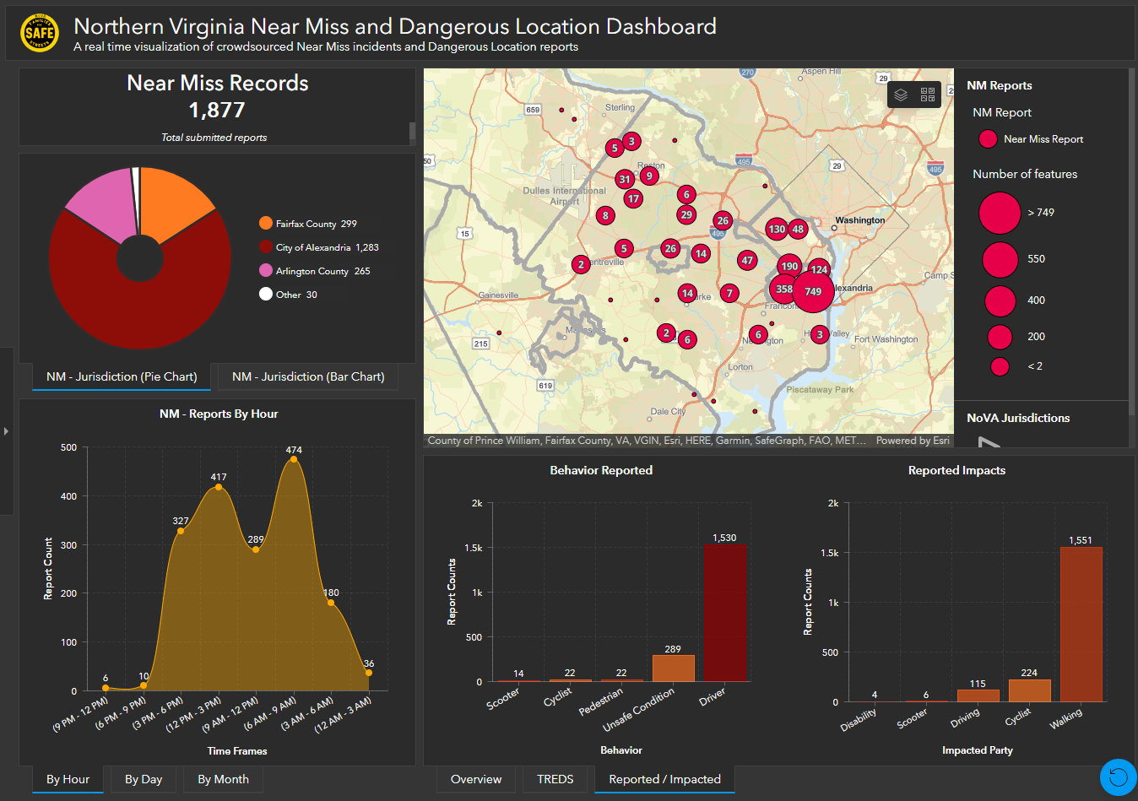Refresh the dashboard with the circular arrow button

pyautogui.click(x=1118, y=777)
